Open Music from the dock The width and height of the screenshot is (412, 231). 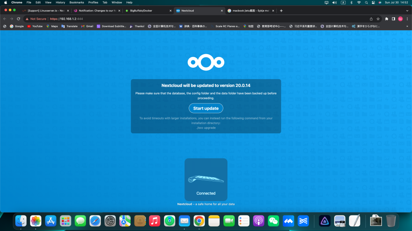point(154,221)
